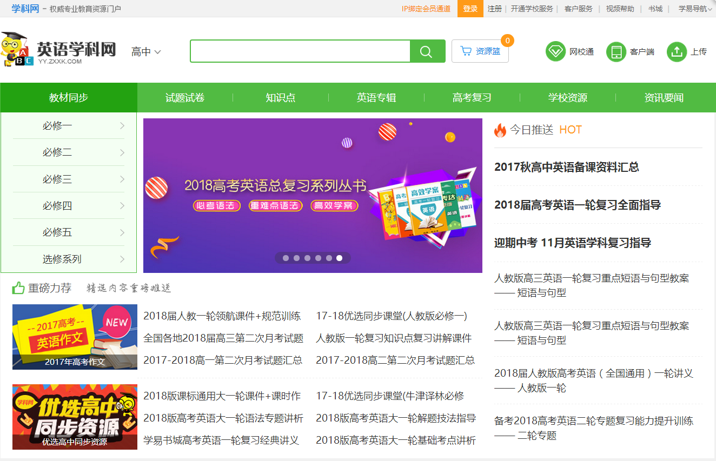Open the 高考复习 navigation tab
The width and height of the screenshot is (716, 461).
point(472,98)
